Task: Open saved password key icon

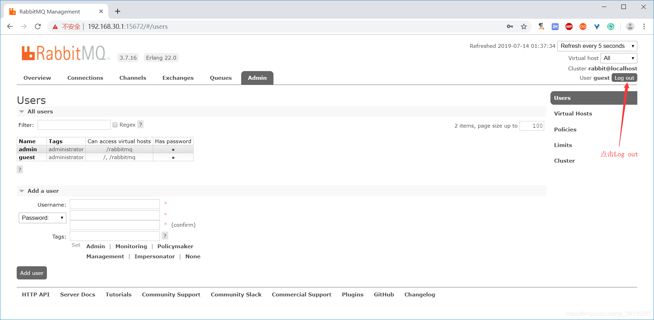Action: click(x=510, y=26)
